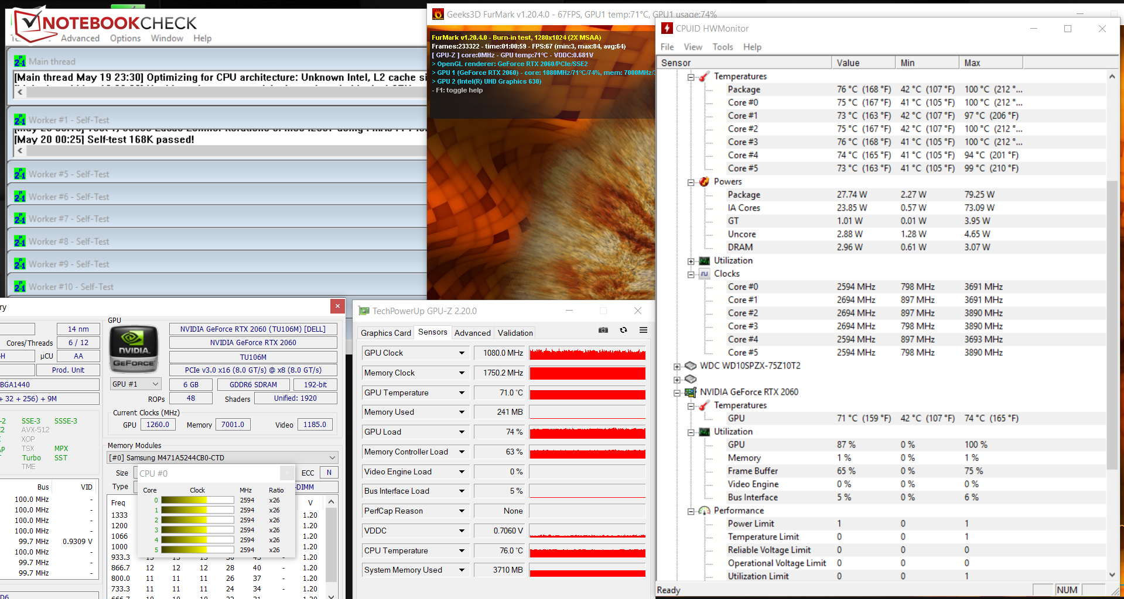
Task: Open the GPU Clock sensor dropdown in GPU-Z
Action: pos(462,353)
